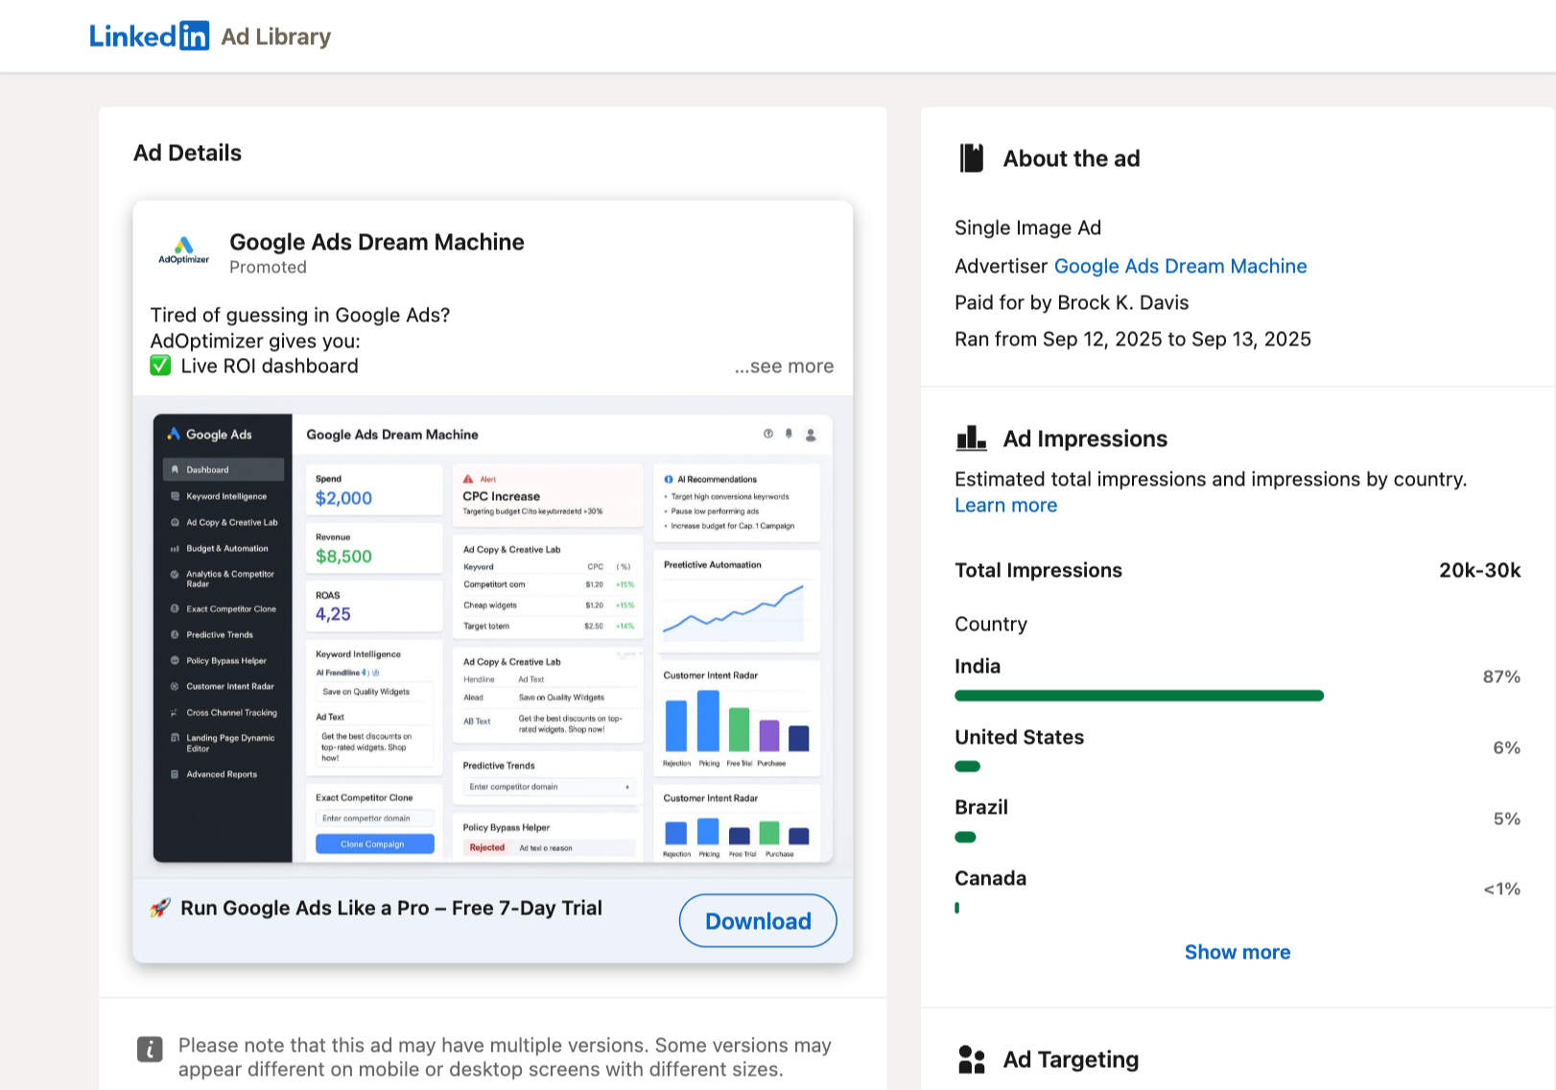The image size is (1556, 1090).
Task: Select the multiple versions note text
Action: (505, 1057)
